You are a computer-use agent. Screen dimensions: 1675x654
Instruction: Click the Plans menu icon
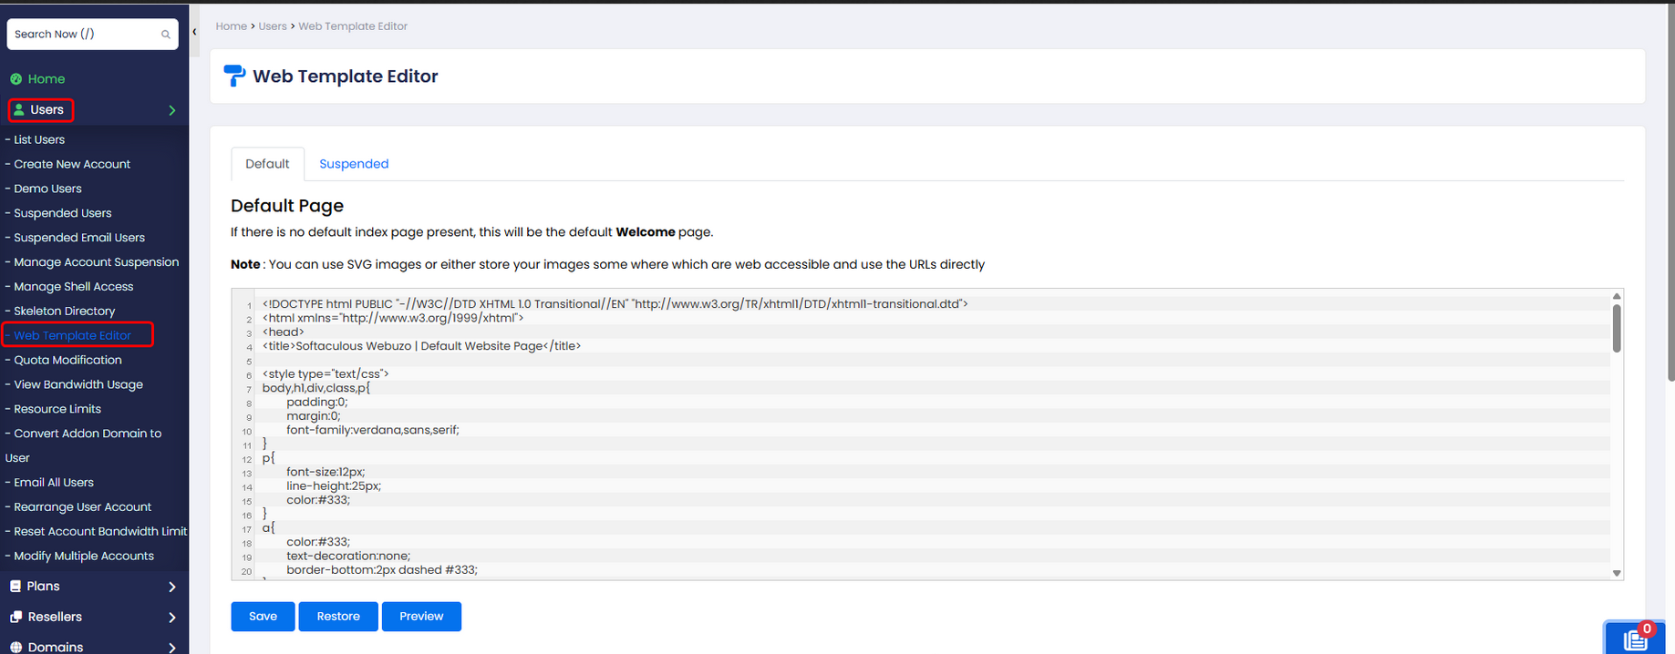16,587
